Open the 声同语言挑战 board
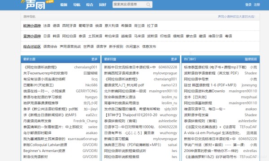Image resolution: width=269 pixels, height=161 pixels. point(70,47)
